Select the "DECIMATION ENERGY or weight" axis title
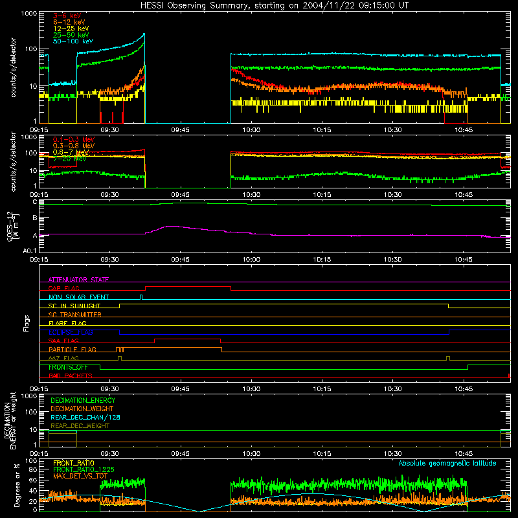518x518 pixels. tap(10, 420)
